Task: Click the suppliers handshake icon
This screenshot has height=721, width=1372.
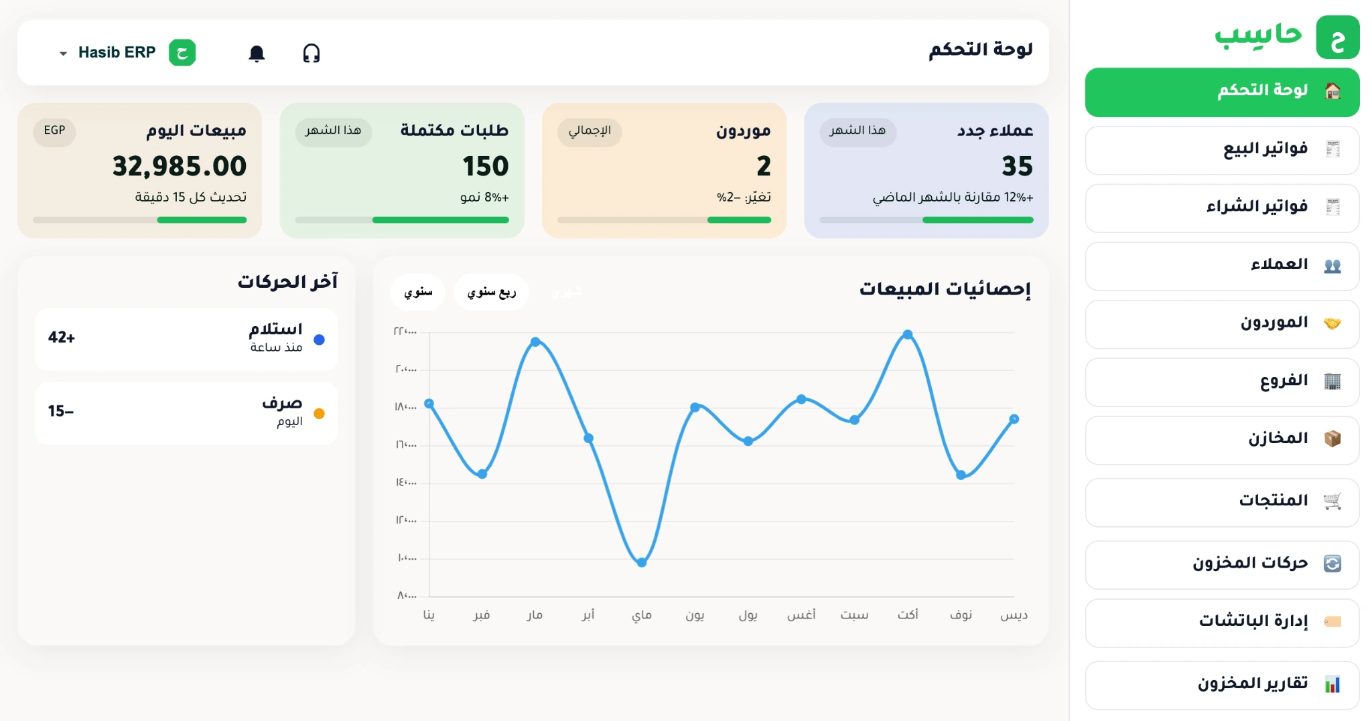Action: pos(1332,323)
